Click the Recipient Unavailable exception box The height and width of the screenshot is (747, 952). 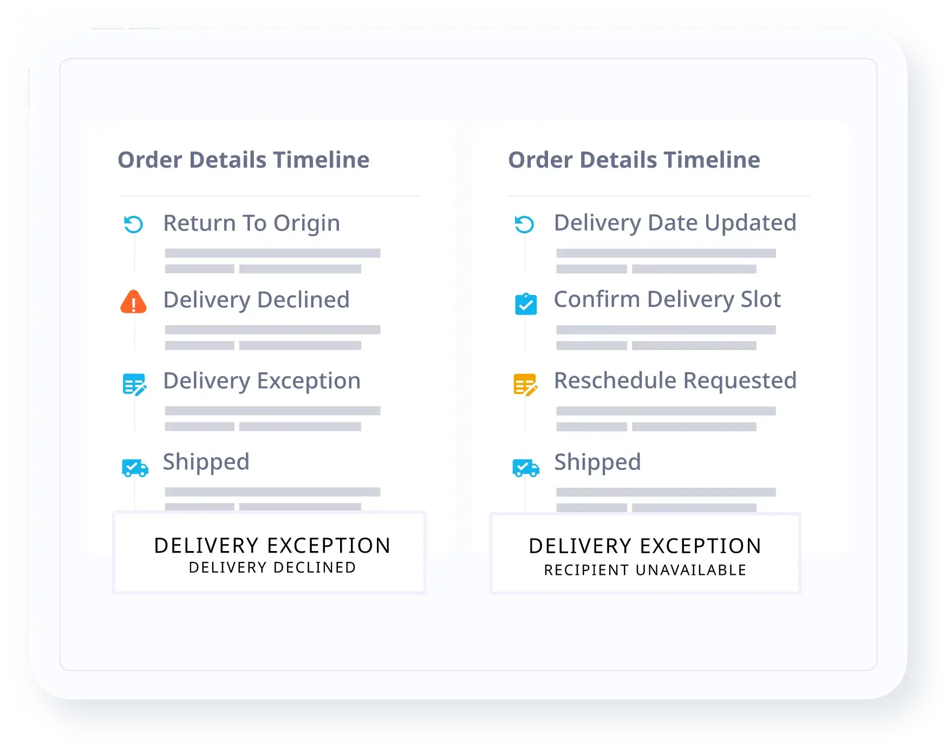pyautogui.click(x=645, y=554)
